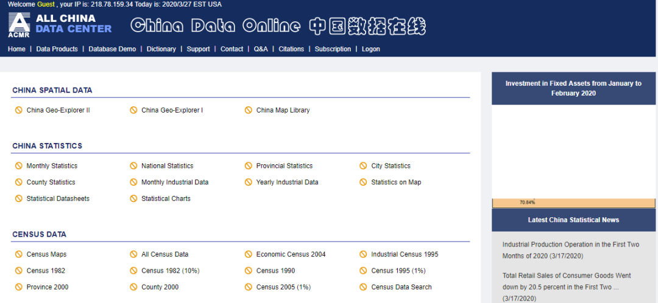658x303 pixels.
Task: Open the Subscription page
Action: (x=333, y=49)
